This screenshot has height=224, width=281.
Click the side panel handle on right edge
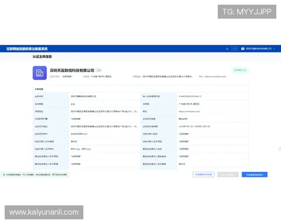pyautogui.click(x=280, y=149)
